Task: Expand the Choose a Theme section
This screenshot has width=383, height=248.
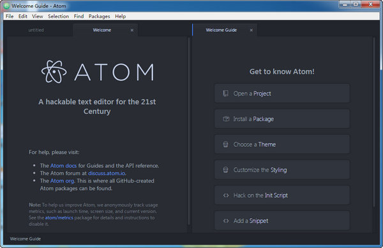Action: [282, 144]
